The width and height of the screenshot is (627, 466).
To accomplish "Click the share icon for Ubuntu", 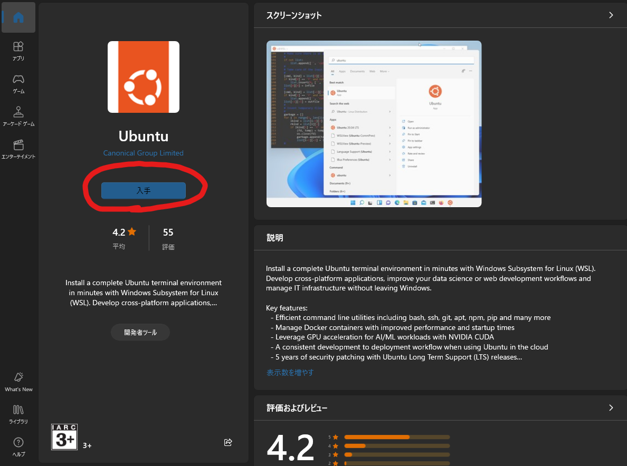I will tap(228, 442).
